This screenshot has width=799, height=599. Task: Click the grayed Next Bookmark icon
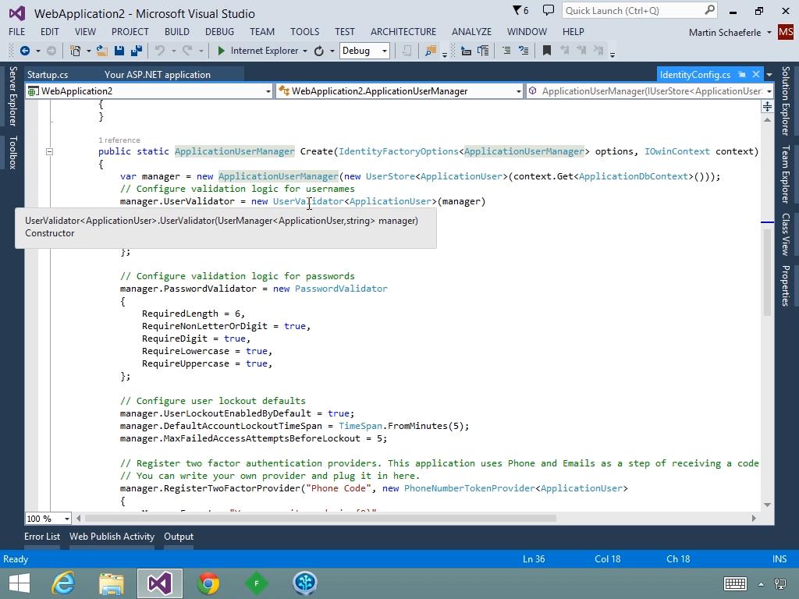[x=581, y=51]
